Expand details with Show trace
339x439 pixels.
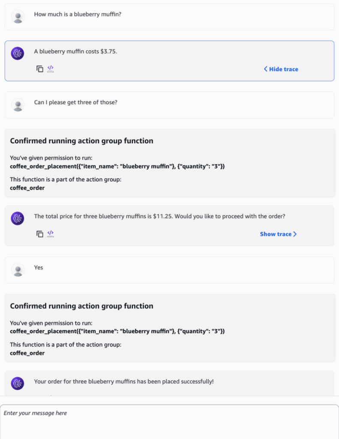(278, 234)
